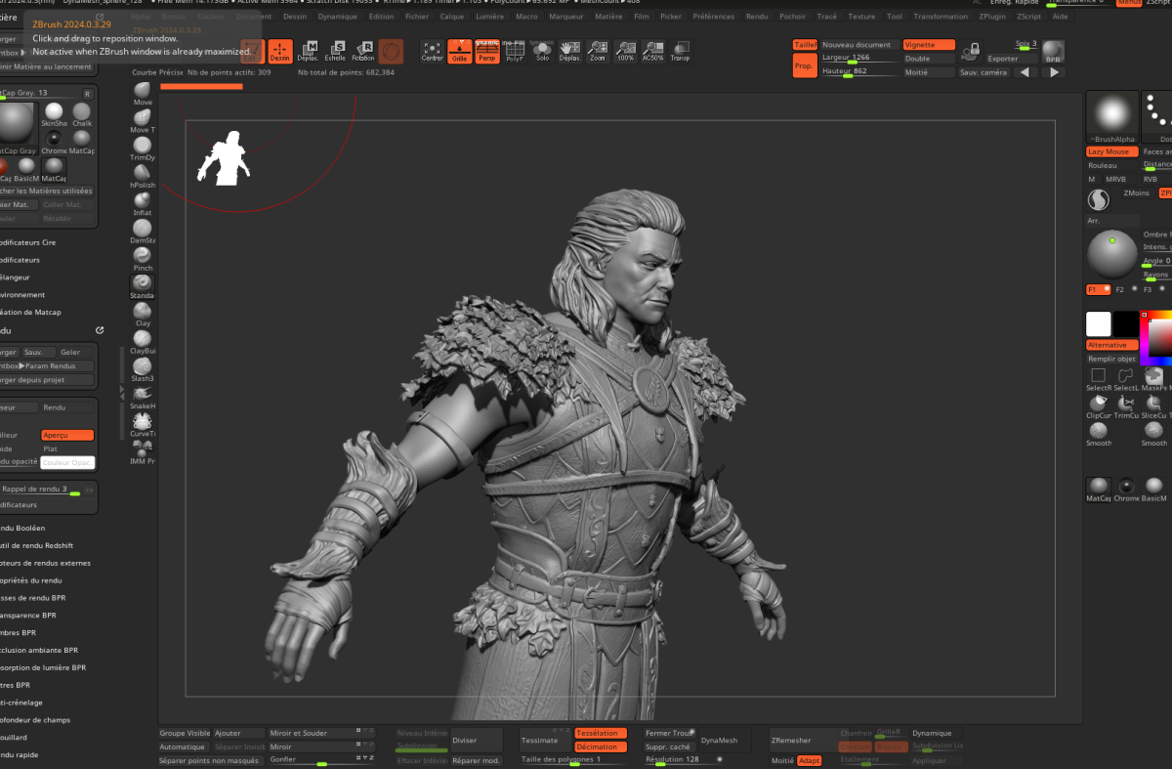
Task: Click the Centrer view icon
Action: tap(433, 52)
